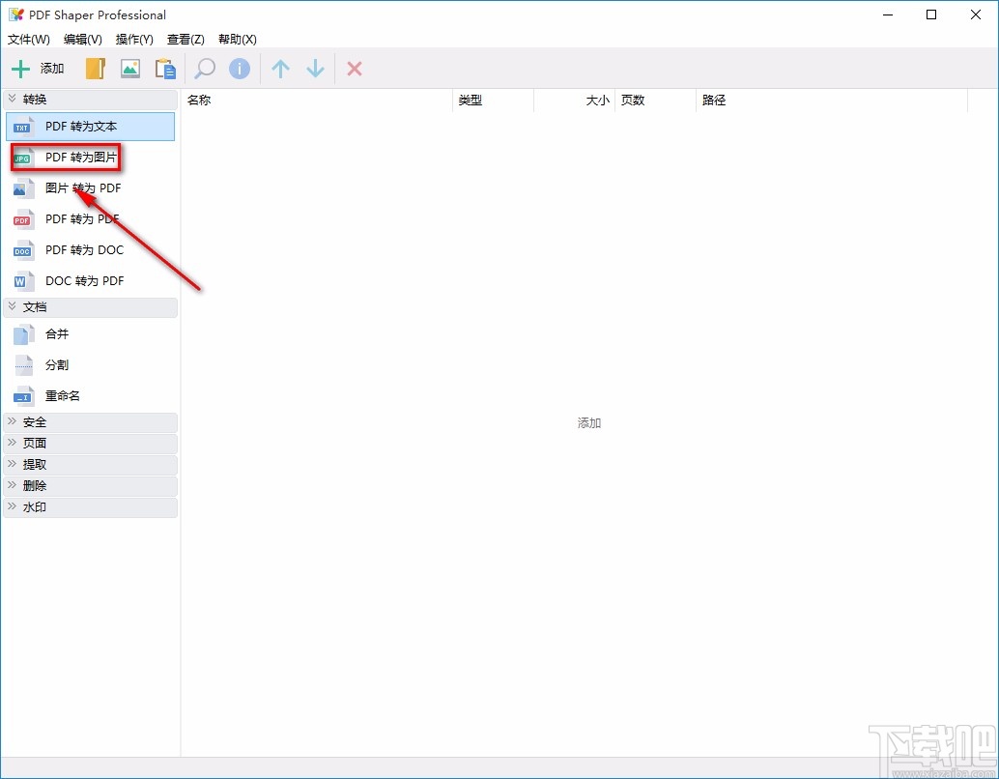The width and height of the screenshot is (999, 779).
Task: Open the PDF 转为 DOC tool
Action: [x=84, y=249]
